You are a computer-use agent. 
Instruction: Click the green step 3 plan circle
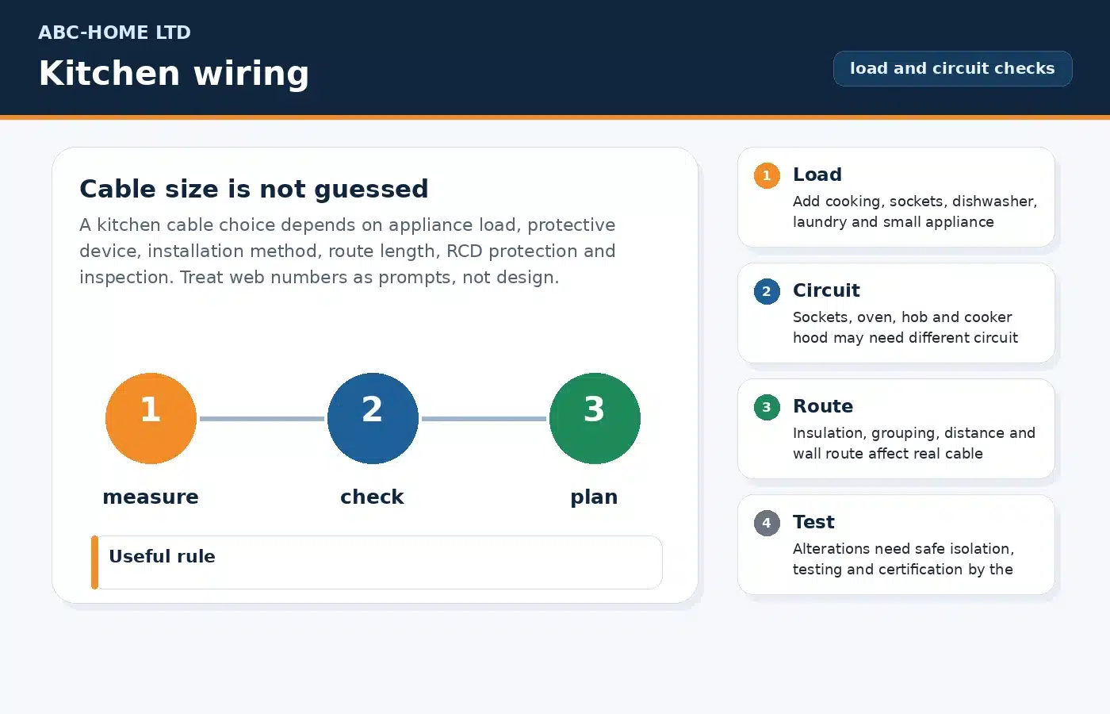595,418
